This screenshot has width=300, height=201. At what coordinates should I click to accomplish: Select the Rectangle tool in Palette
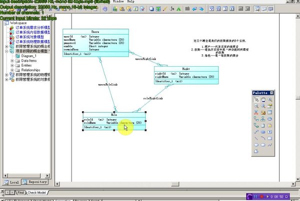(x=270, y=138)
